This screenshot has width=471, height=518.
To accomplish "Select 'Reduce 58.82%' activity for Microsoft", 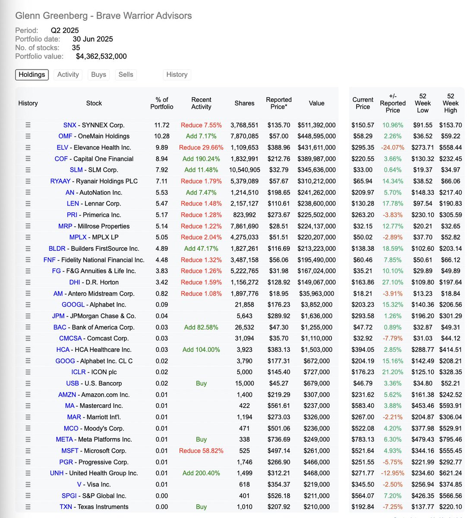I will pyautogui.click(x=201, y=451).
